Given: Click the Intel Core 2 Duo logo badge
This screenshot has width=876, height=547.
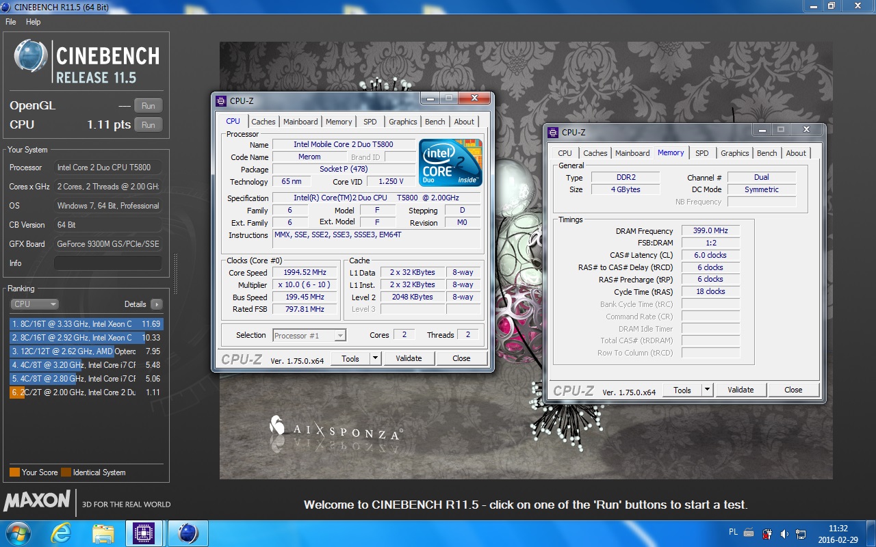Looking at the screenshot, I should (x=450, y=163).
